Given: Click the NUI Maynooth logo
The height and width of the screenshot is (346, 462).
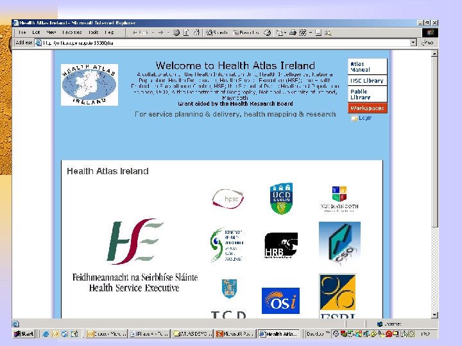Looking at the screenshot, I should [x=339, y=199].
